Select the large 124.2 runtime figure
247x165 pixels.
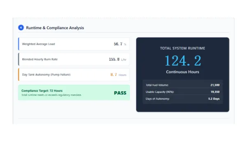(183, 61)
